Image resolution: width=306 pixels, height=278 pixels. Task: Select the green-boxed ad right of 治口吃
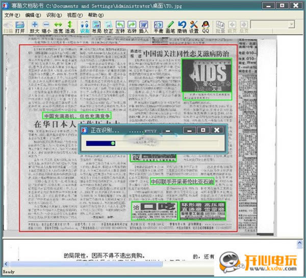tap(202, 211)
